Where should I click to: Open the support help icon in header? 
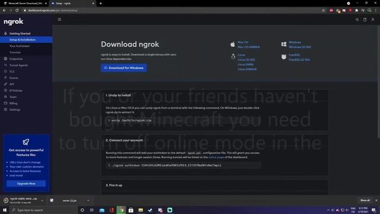pos(357,20)
